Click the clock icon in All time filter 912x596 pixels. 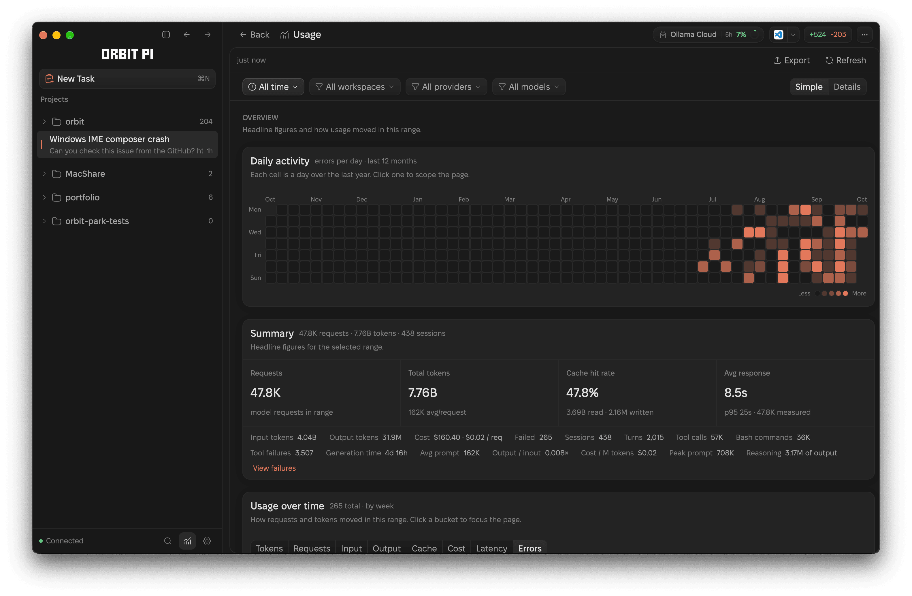point(252,87)
